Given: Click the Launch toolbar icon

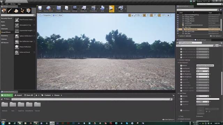Looking at the screenshot, I should point(121,9).
